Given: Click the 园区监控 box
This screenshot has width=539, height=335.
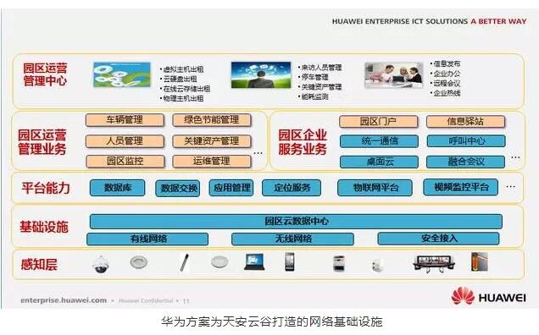Looking at the screenshot, I should (x=125, y=162).
